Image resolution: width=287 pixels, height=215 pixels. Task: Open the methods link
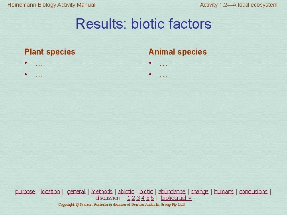pyautogui.click(x=102, y=192)
